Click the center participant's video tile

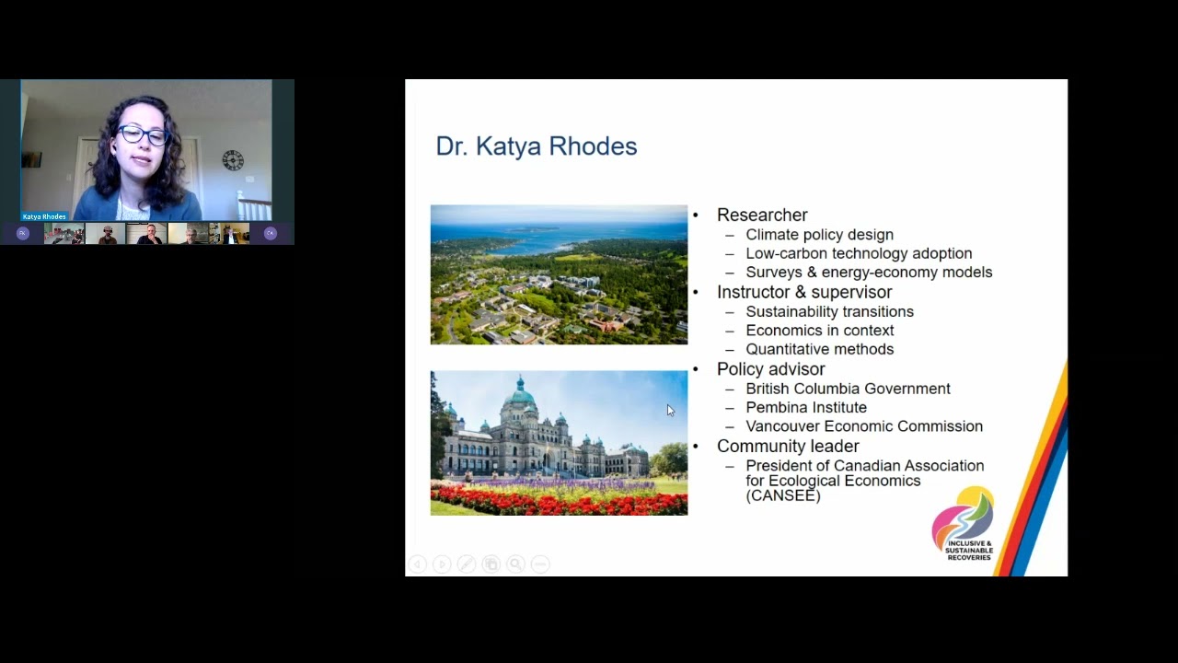point(145,233)
